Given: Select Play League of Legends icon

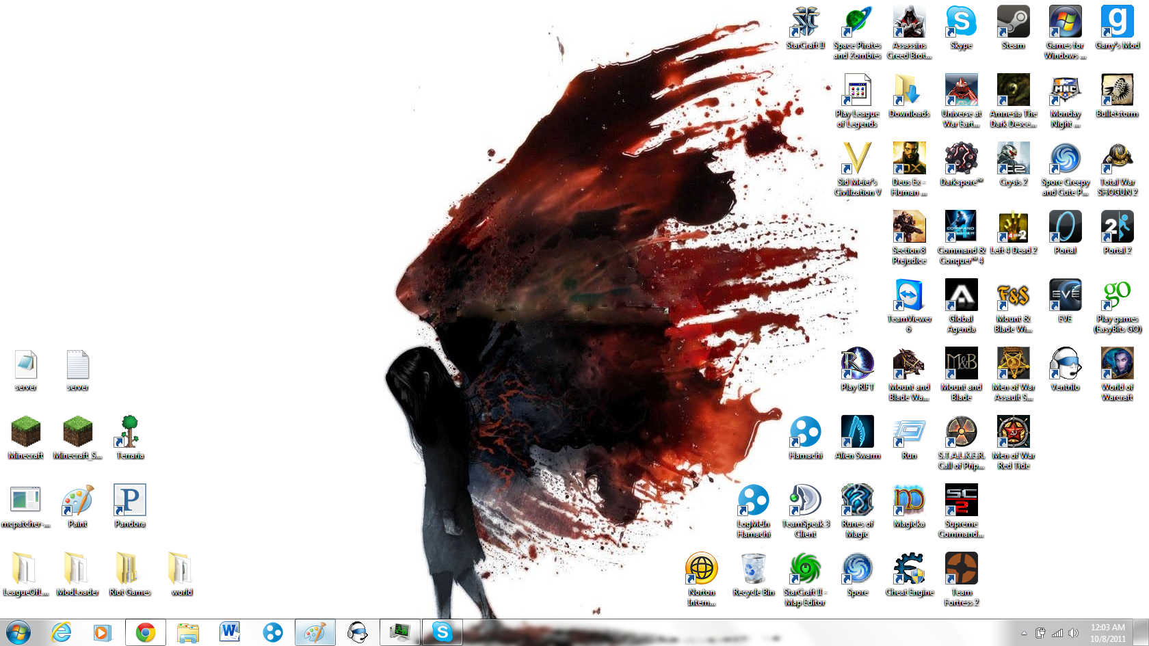Looking at the screenshot, I should (x=857, y=101).
